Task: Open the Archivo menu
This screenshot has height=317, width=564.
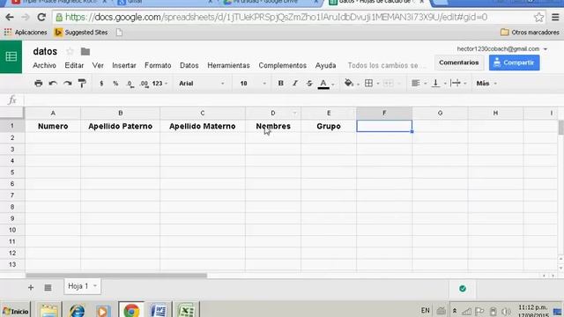Action: (44, 65)
